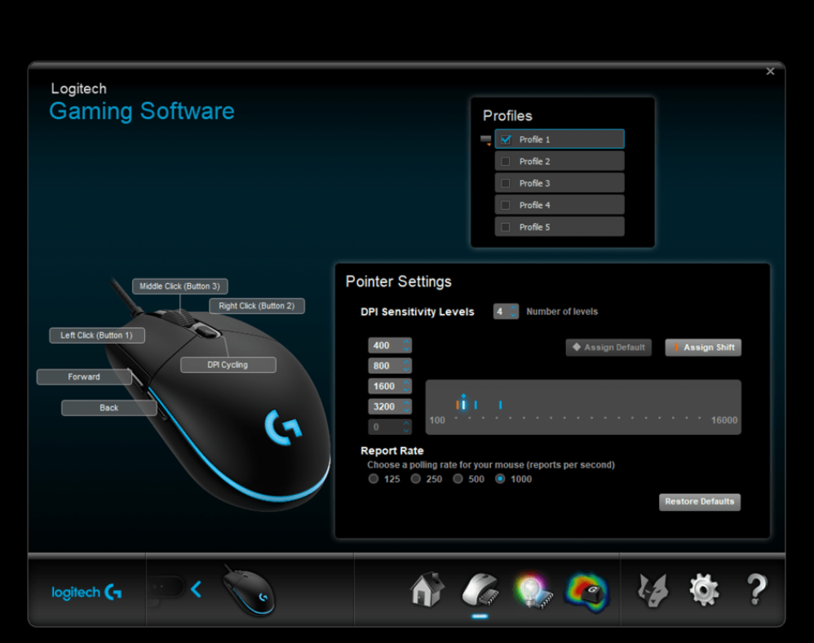Select the Profile 2 entry
The height and width of the screenshot is (643, 814).
(560, 162)
